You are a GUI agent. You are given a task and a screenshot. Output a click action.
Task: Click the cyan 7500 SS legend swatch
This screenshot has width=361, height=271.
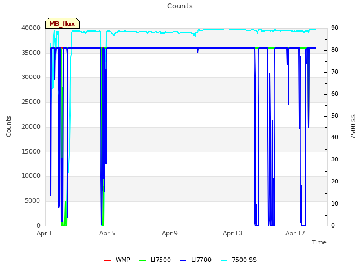point(223,261)
